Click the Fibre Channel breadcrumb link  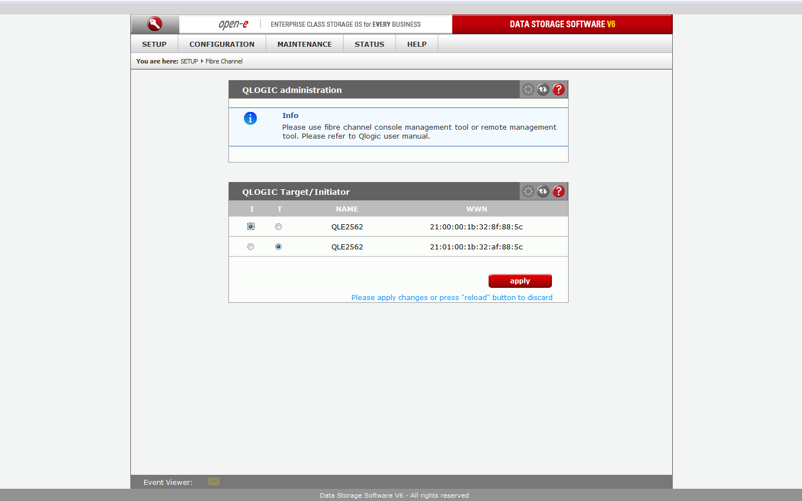coord(224,61)
